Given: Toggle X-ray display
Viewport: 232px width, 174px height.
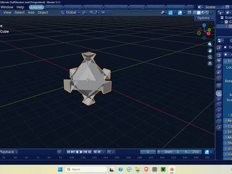Looking at the screenshot, I should point(189,13).
